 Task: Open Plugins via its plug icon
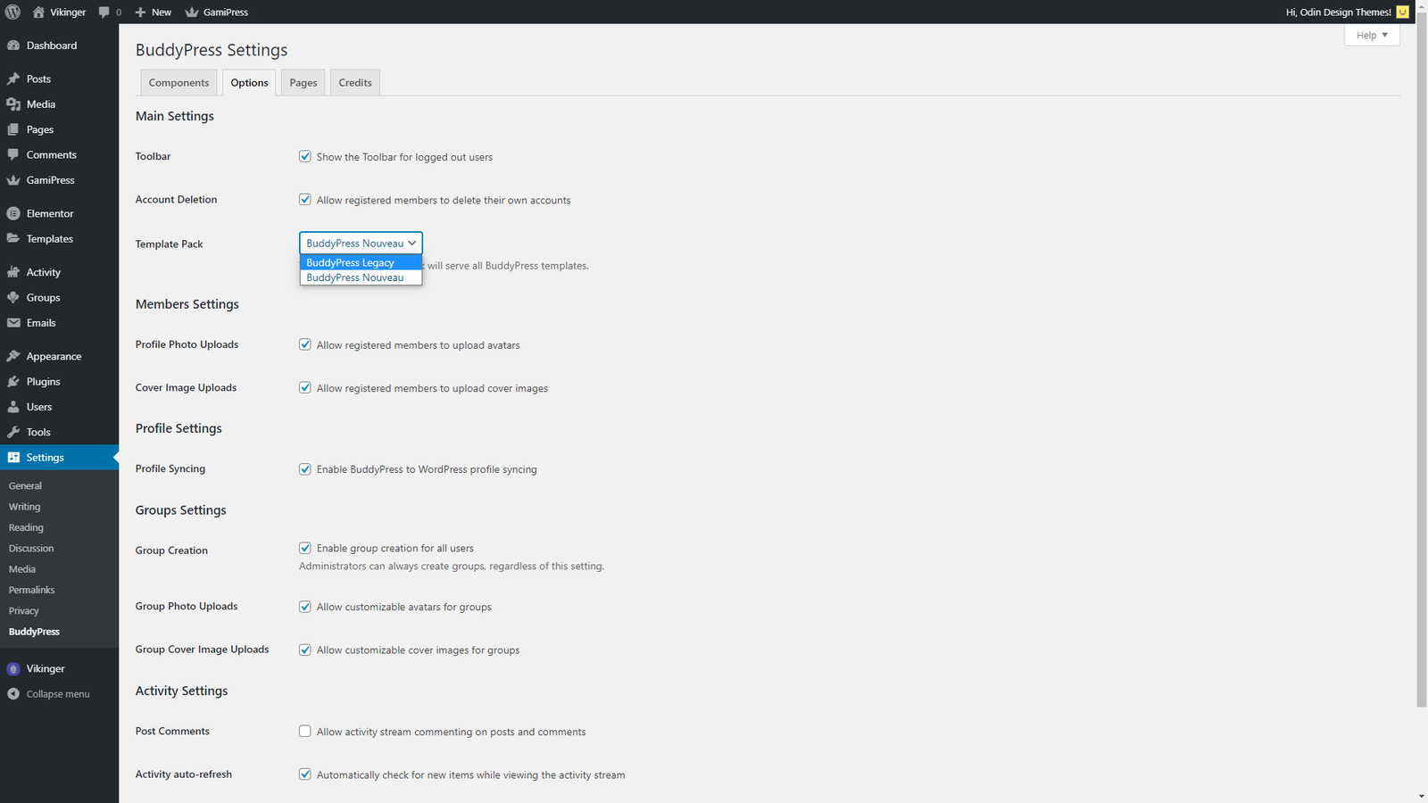coord(13,382)
